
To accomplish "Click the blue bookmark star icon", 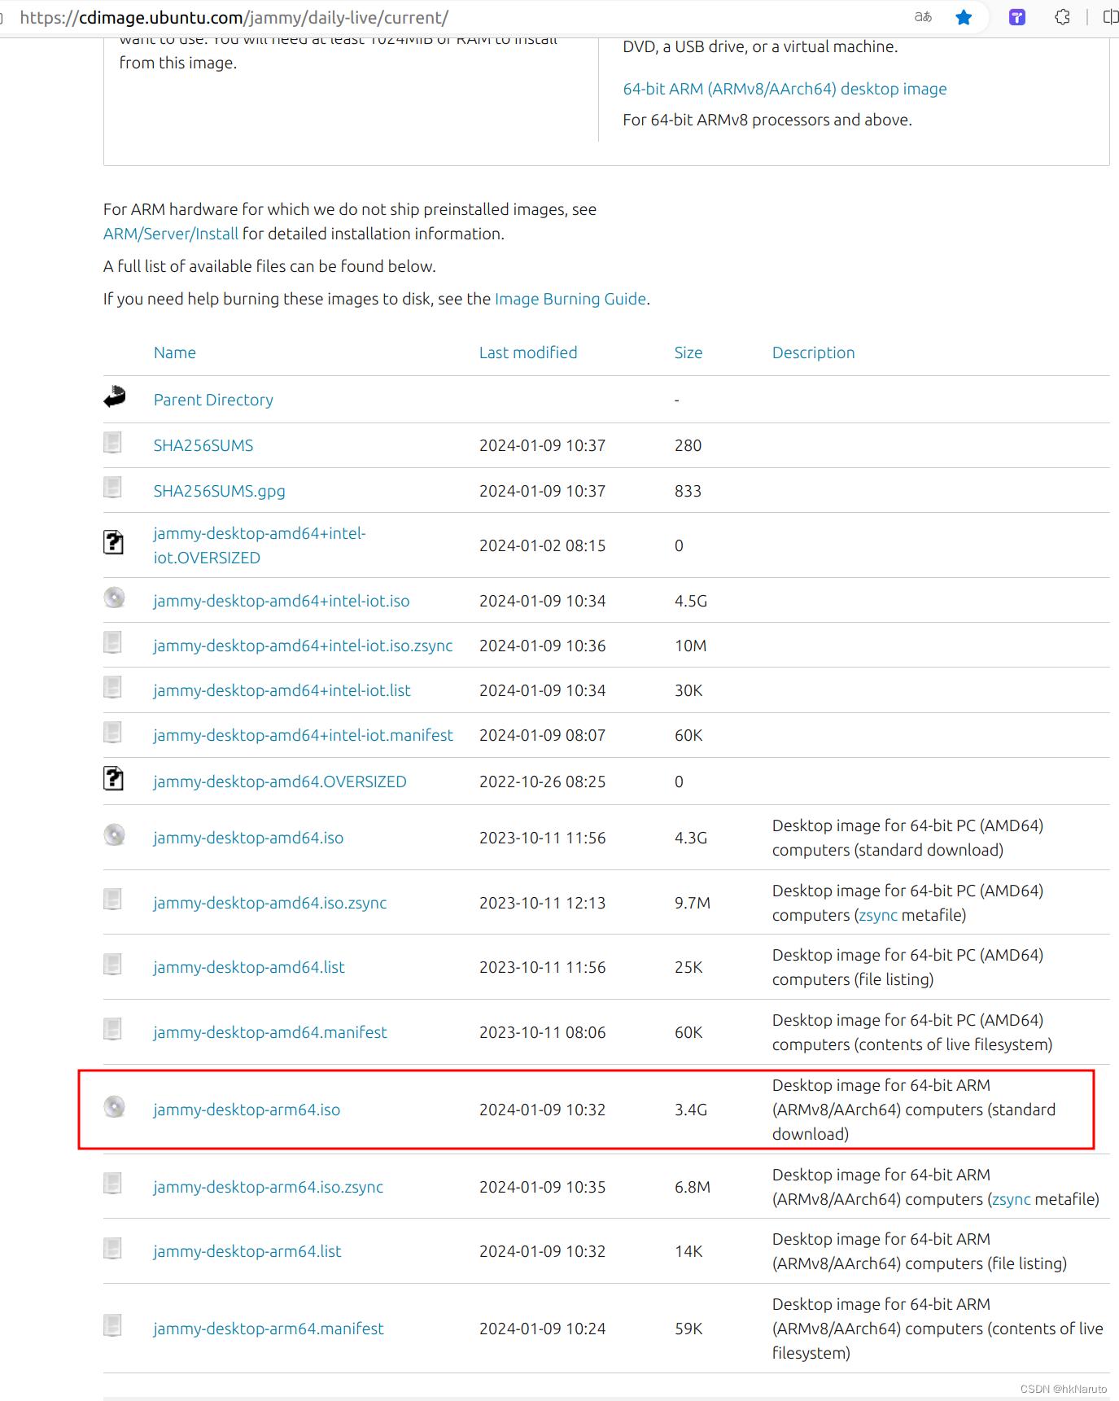I will tap(964, 17).
